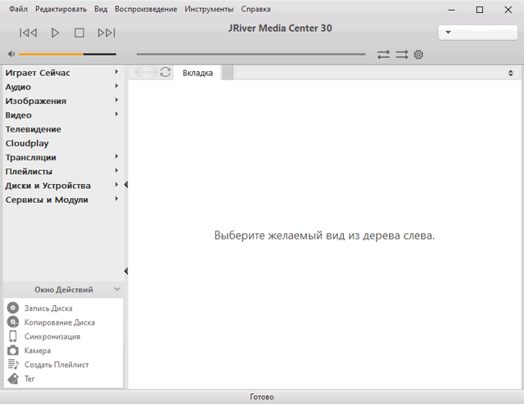Image resolution: width=524 pixels, height=404 pixels.
Task: Mute using the volume speaker icon
Action: (11, 55)
